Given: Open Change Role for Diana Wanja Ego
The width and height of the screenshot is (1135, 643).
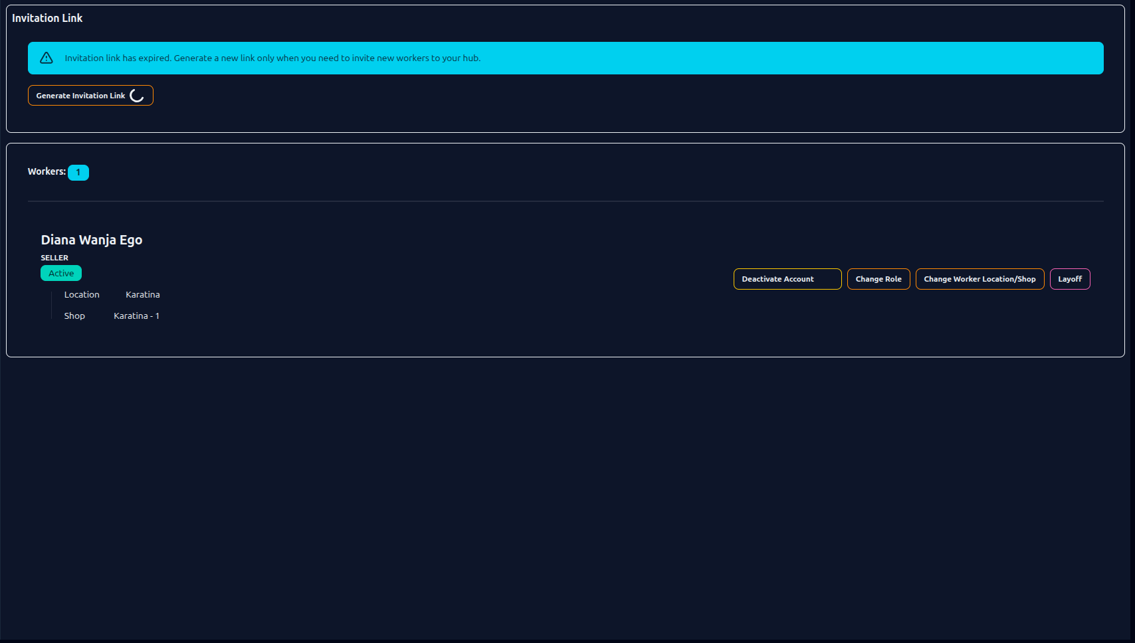Looking at the screenshot, I should click(878, 279).
